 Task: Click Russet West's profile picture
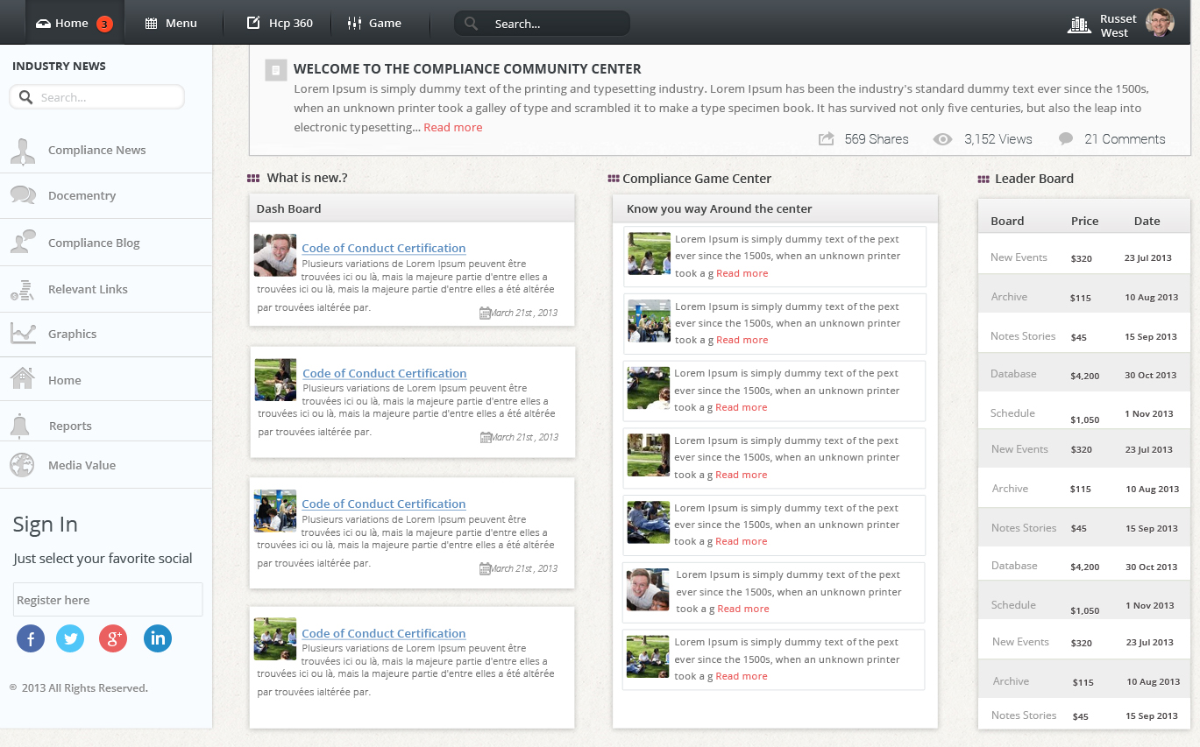pos(1160,23)
